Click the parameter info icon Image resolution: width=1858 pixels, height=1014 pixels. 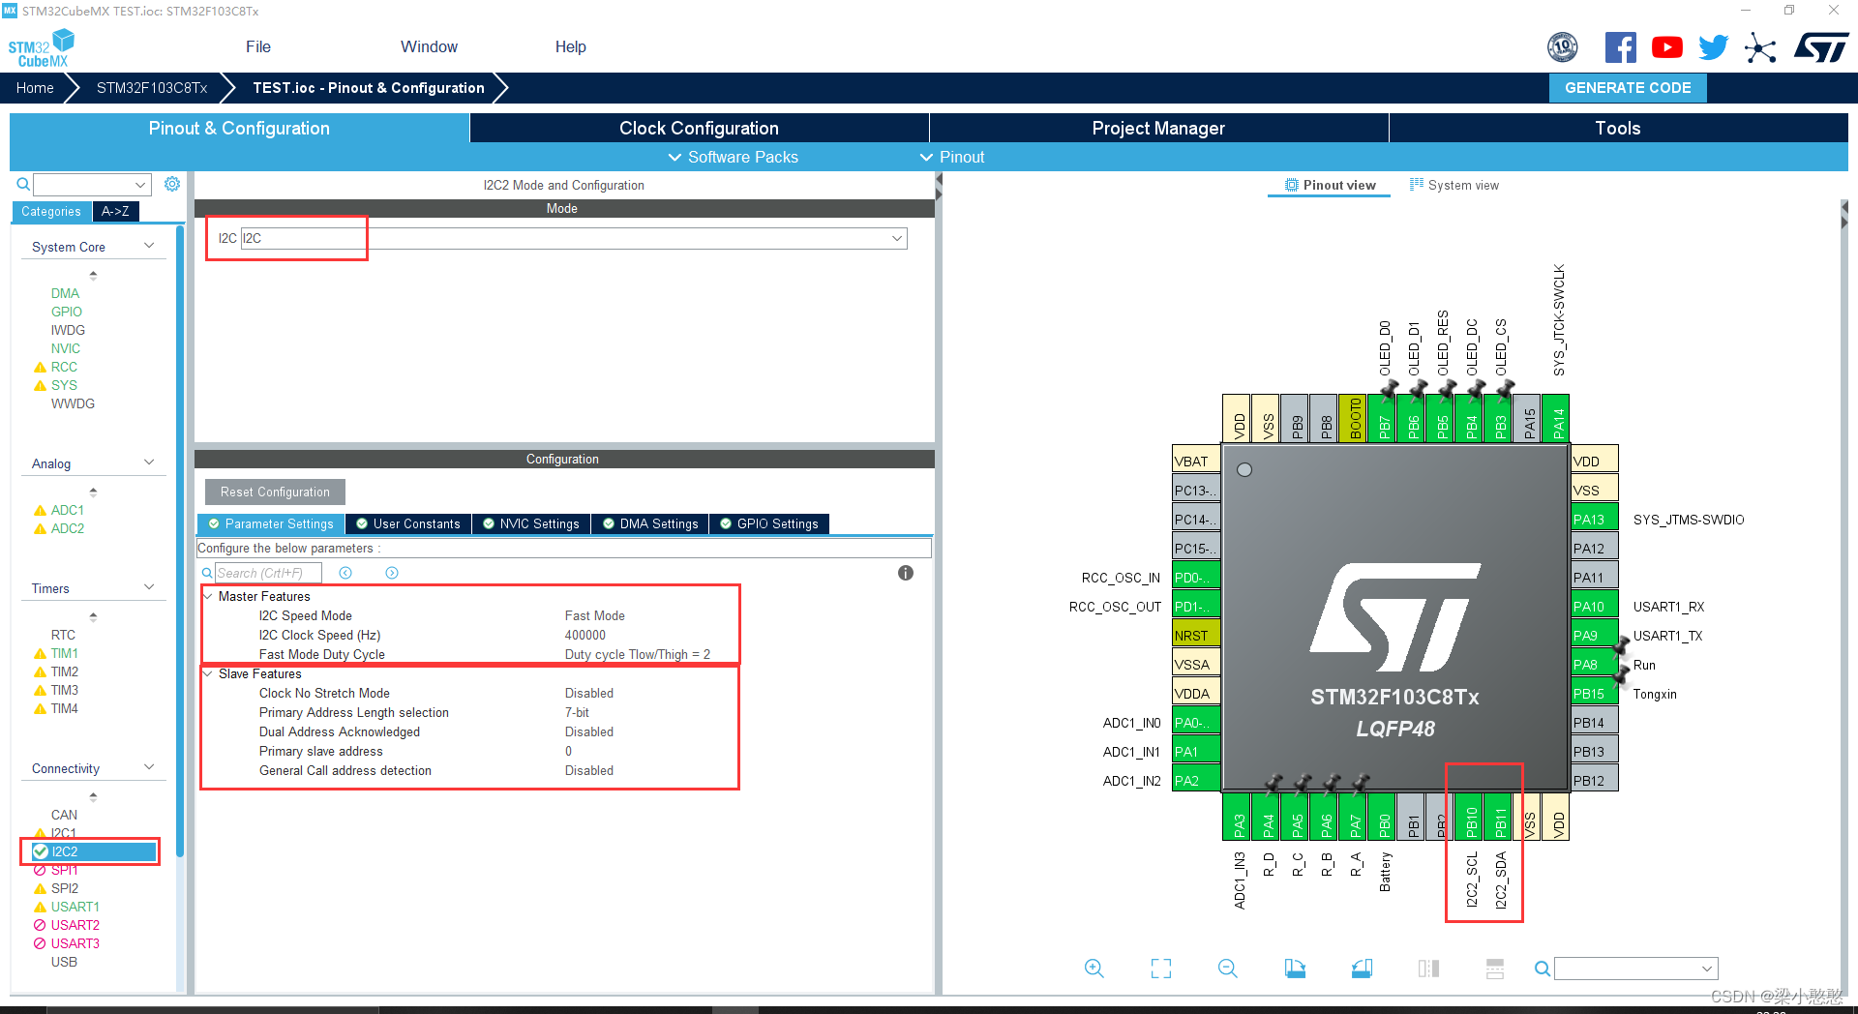tap(906, 573)
